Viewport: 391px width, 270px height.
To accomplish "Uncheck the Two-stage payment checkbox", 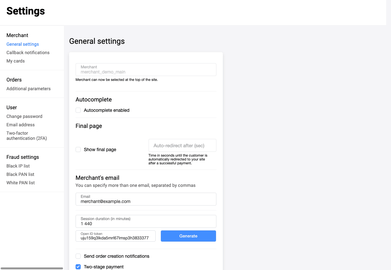I will (x=78, y=267).
